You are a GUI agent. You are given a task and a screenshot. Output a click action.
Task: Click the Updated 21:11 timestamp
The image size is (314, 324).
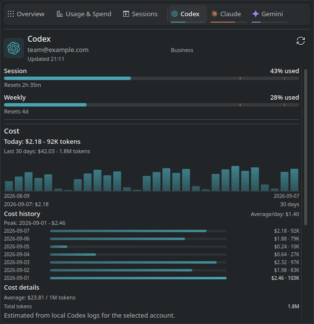(x=46, y=59)
